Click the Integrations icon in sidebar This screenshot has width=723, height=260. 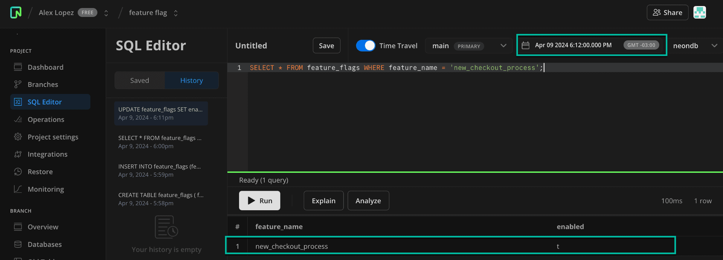[x=18, y=154]
